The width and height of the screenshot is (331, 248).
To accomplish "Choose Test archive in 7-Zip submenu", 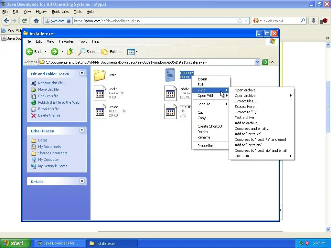I will (244, 118).
